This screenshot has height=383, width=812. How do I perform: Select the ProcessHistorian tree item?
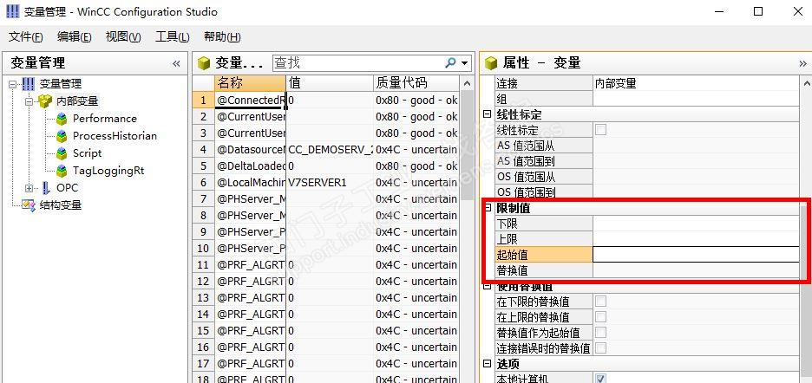115,136
